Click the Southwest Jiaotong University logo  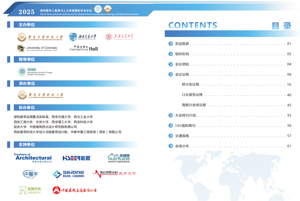[x=83, y=37]
